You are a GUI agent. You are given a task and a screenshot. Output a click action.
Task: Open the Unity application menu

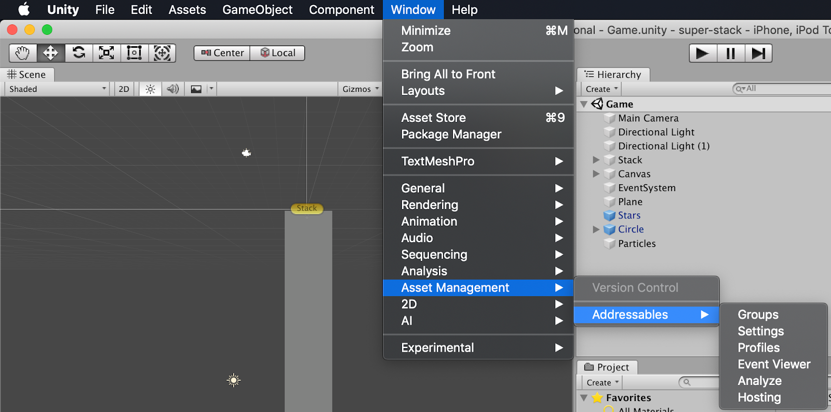63,9
